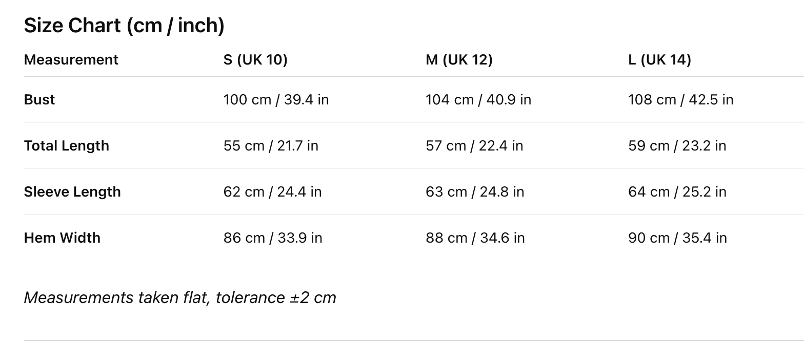Select the 86 cm / 33.9 in value

click(273, 238)
